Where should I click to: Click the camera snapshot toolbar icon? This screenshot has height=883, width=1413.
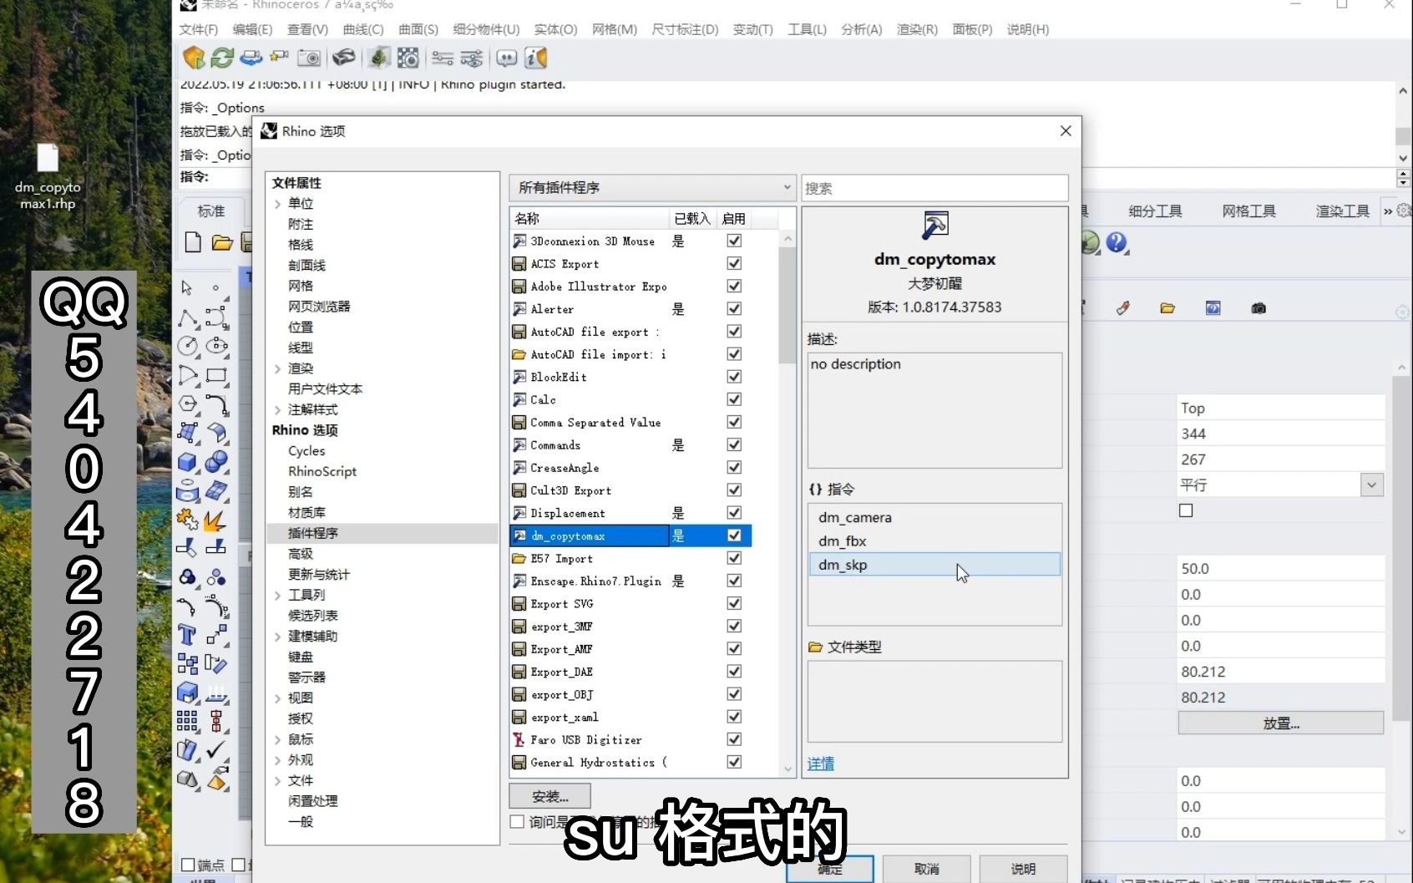pos(309,58)
